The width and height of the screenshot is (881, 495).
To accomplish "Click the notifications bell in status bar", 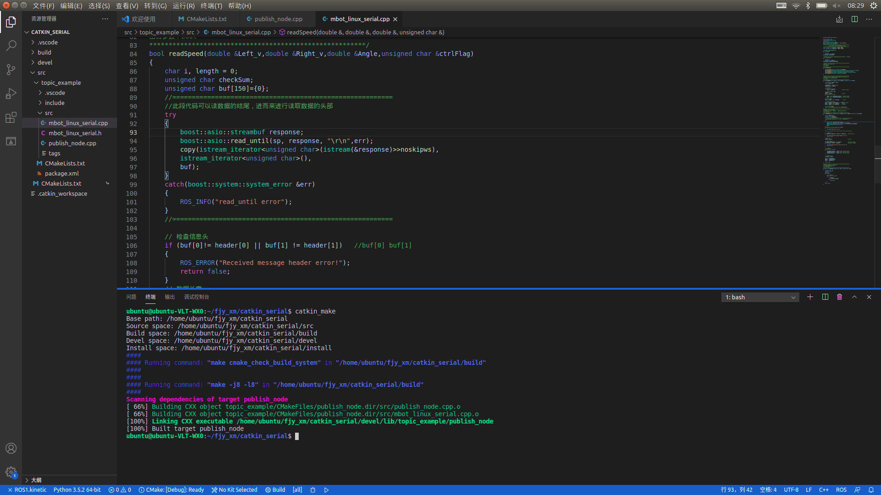I will coord(871,490).
